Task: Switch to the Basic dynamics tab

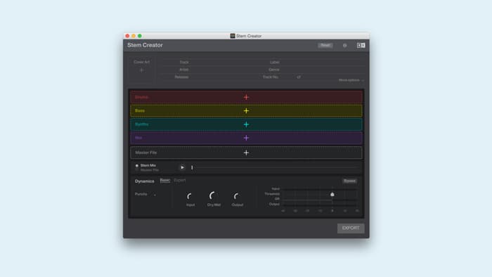Action: coord(165,180)
